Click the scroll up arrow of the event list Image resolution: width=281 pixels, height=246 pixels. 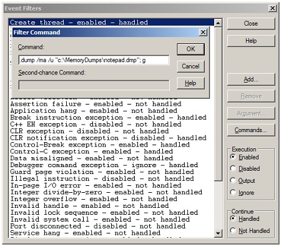tap(218, 23)
